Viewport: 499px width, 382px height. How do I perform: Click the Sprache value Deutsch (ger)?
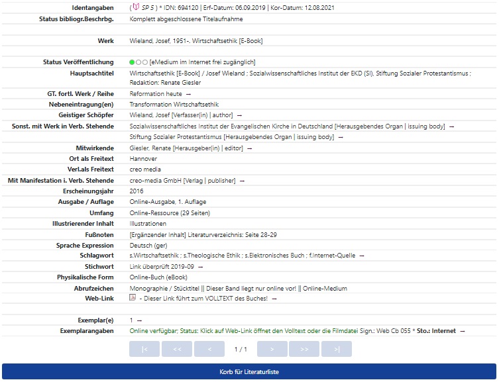click(x=148, y=246)
